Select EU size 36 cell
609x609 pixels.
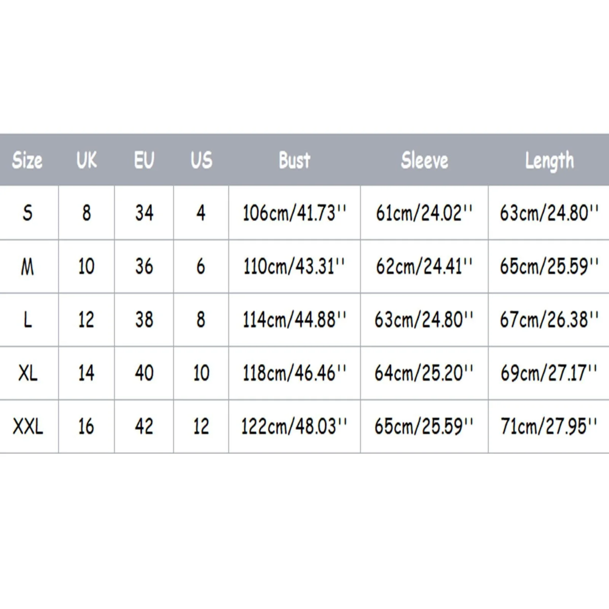144,266
